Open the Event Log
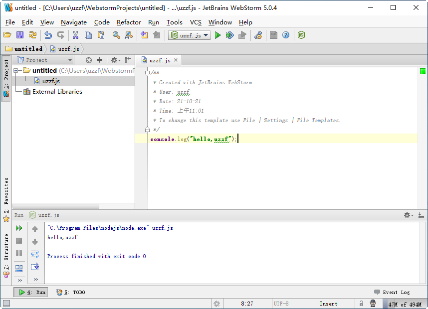428x309 pixels. pos(392,293)
